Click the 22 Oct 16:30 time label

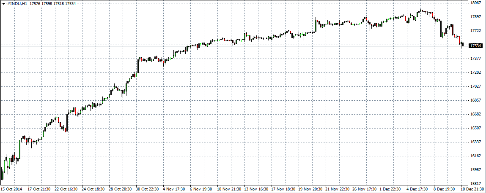click(67, 189)
